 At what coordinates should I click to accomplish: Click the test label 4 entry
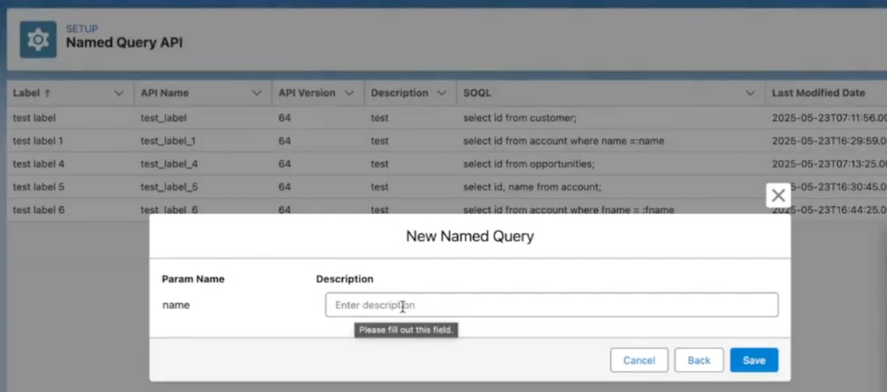[x=38, y=164]
